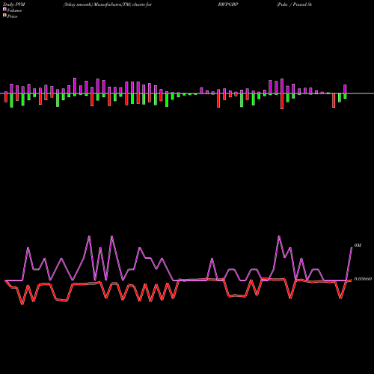The width and height of the screenshot is (374, 374).
Task: Select the Price legend label
Action: [x=12, y=16]
